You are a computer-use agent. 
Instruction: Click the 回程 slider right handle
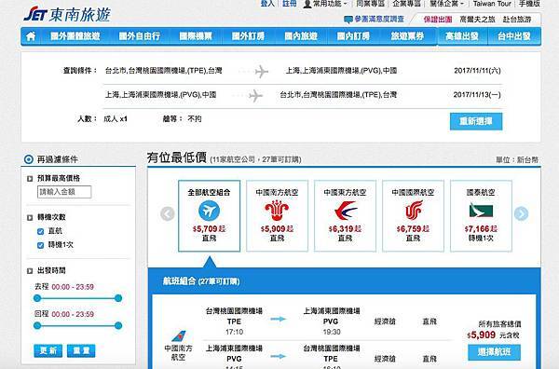click(x=118, y=325)
